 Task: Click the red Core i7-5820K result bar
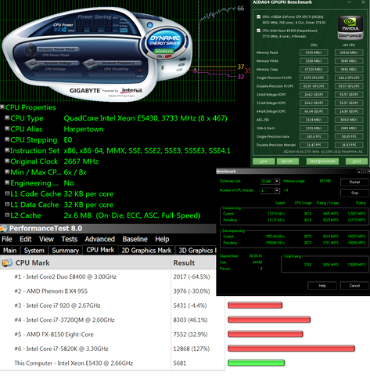tap(291, 349)
